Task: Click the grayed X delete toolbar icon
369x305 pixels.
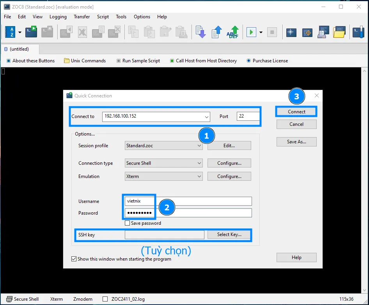Action: 82,32
